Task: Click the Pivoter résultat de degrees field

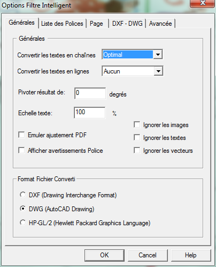Action: tap(90, 93)
